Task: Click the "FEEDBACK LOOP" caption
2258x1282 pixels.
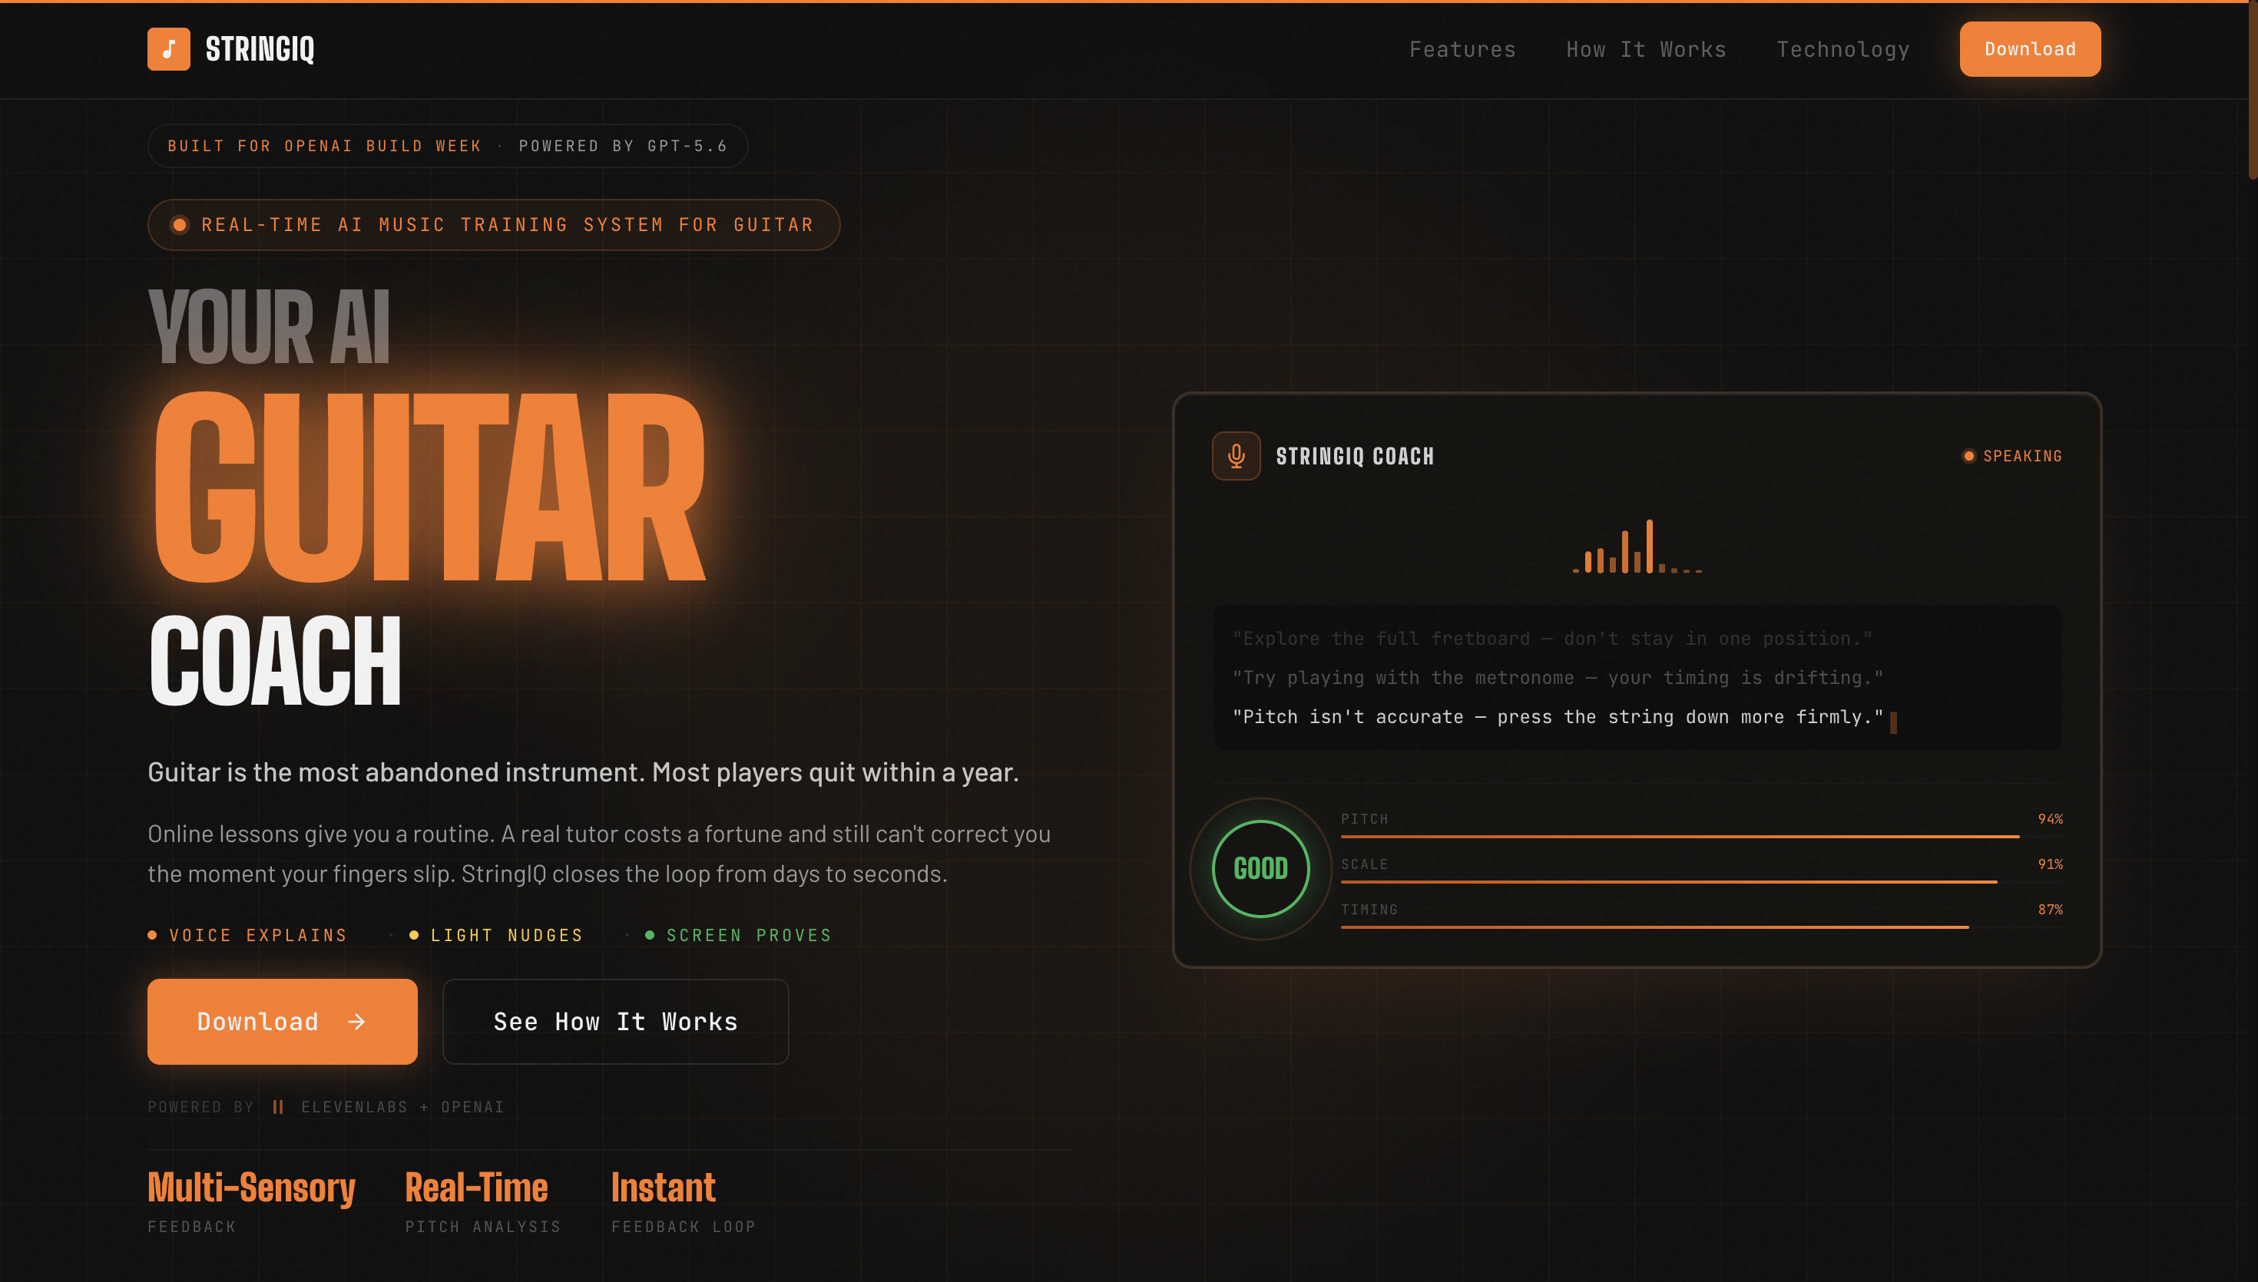Action: [684, 1227]
